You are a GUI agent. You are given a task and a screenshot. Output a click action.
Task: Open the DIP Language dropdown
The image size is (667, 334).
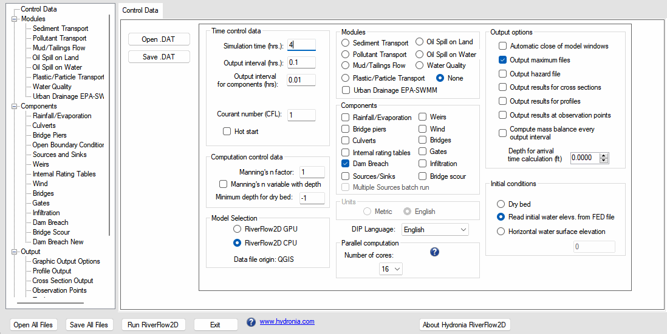point(435,230)
